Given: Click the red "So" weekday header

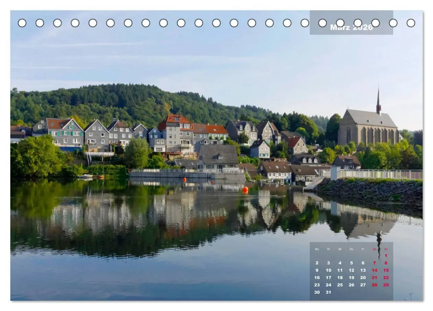Looking at the screenshot, I should (386, 249).
